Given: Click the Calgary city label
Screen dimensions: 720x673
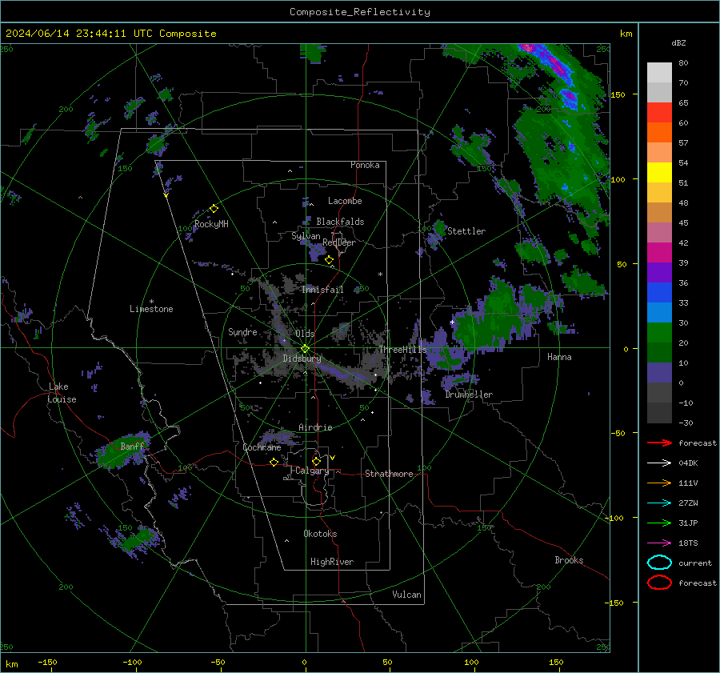Looking at the screenshot, I should point(312,471).
